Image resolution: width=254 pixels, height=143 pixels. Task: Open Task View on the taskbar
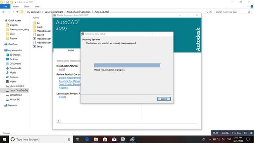[77, 139]
